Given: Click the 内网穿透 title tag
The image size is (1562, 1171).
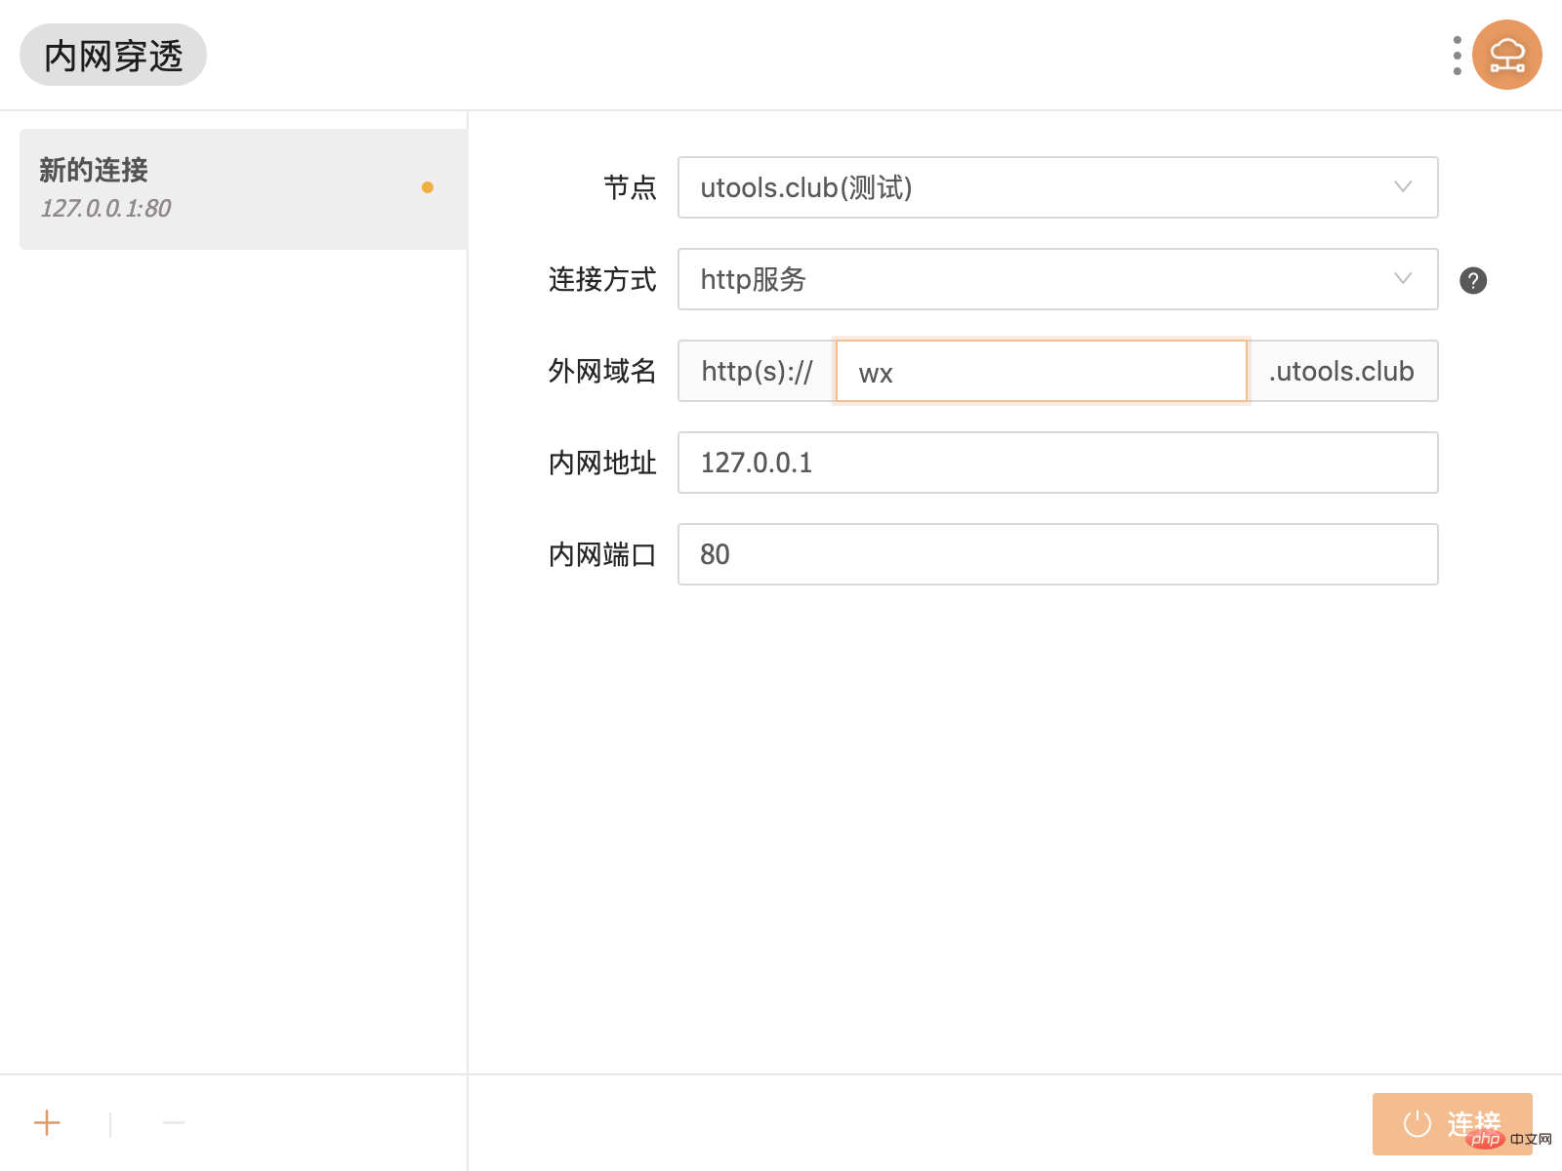Looking at the screenshot, I should point(113,55).
